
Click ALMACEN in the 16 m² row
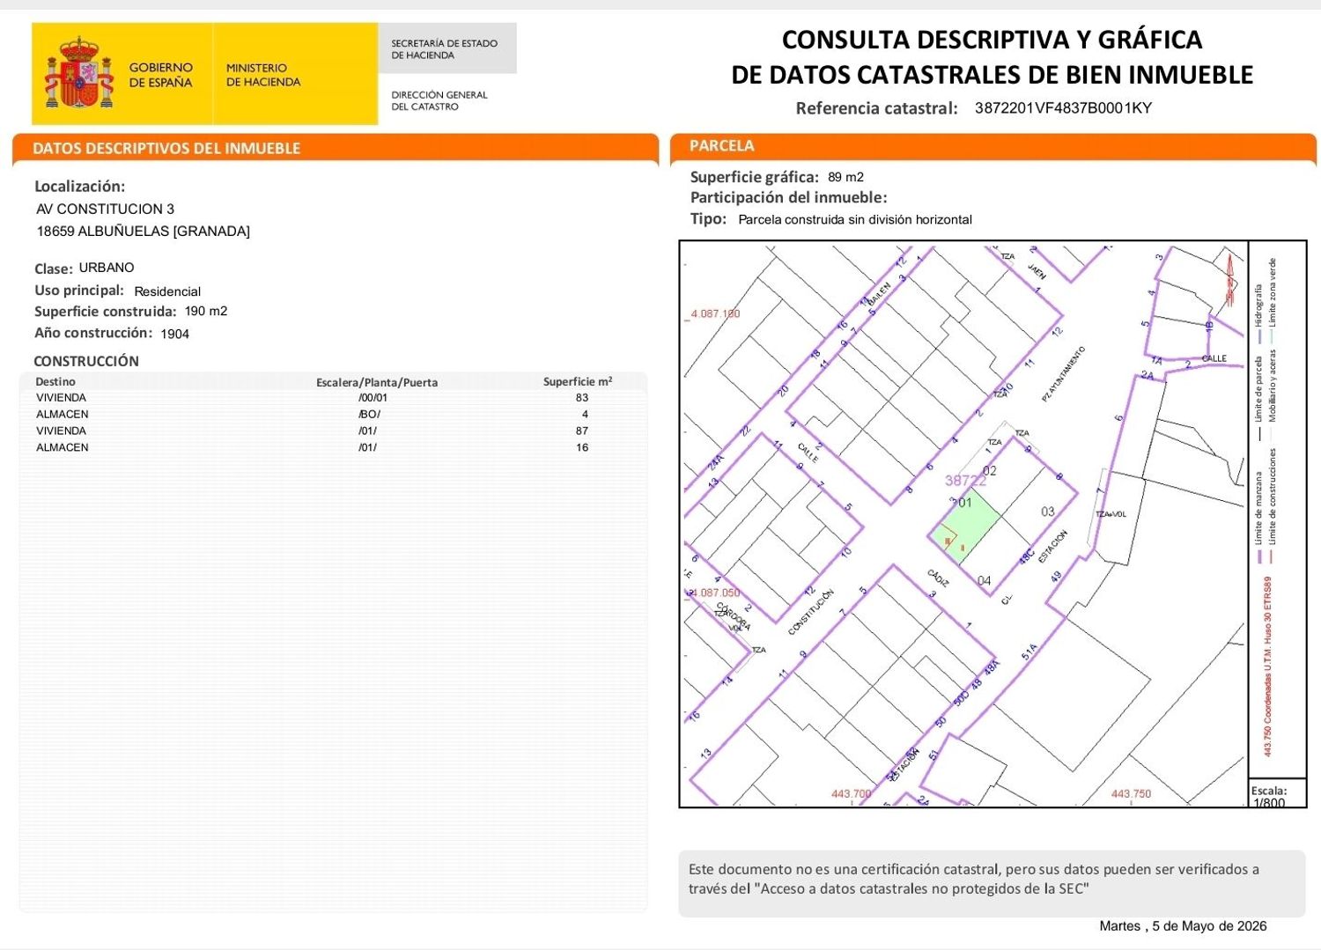[x=62, y=448]
